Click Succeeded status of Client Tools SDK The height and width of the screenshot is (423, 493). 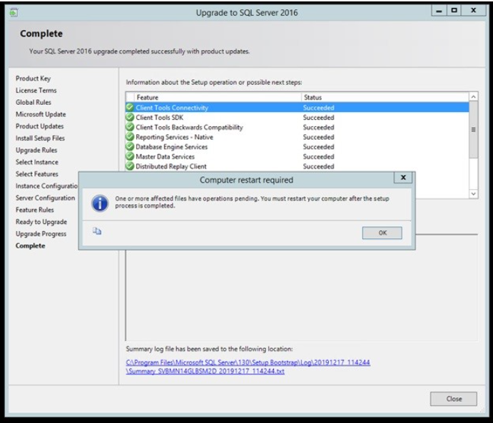[x=318, y=117]
